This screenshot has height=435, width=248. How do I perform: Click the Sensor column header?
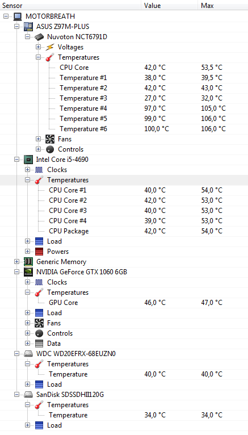pos(70,6)
